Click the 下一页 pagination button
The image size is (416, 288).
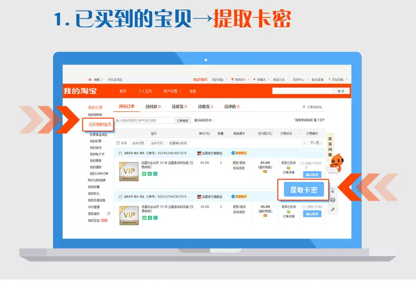pos(315,143)
